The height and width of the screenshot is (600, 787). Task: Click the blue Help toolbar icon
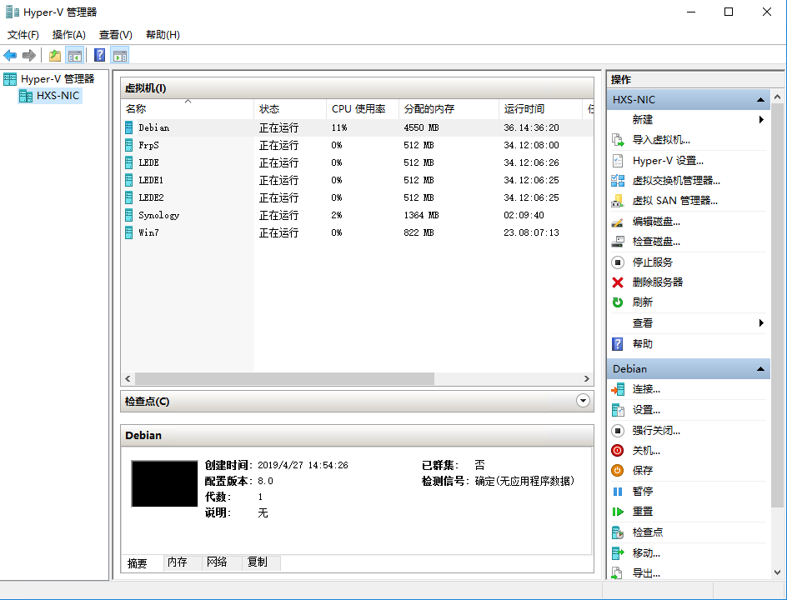100,55
